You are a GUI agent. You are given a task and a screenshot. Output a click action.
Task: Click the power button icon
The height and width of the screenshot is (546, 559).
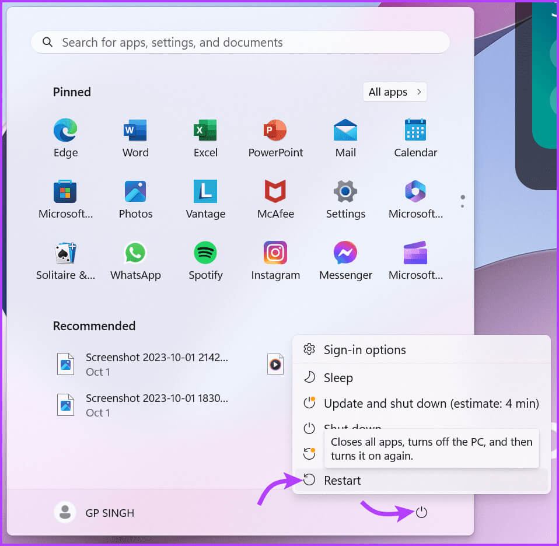[421, 513]
